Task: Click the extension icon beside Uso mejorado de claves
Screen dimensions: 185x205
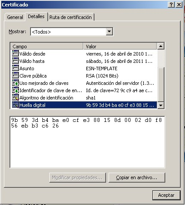Action: (15, 83)
